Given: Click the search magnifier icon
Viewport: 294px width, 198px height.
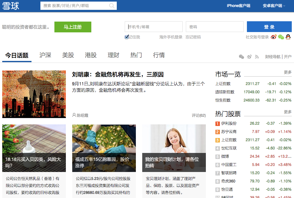Looking at the screenshot, I should click(x=112, y=6).
